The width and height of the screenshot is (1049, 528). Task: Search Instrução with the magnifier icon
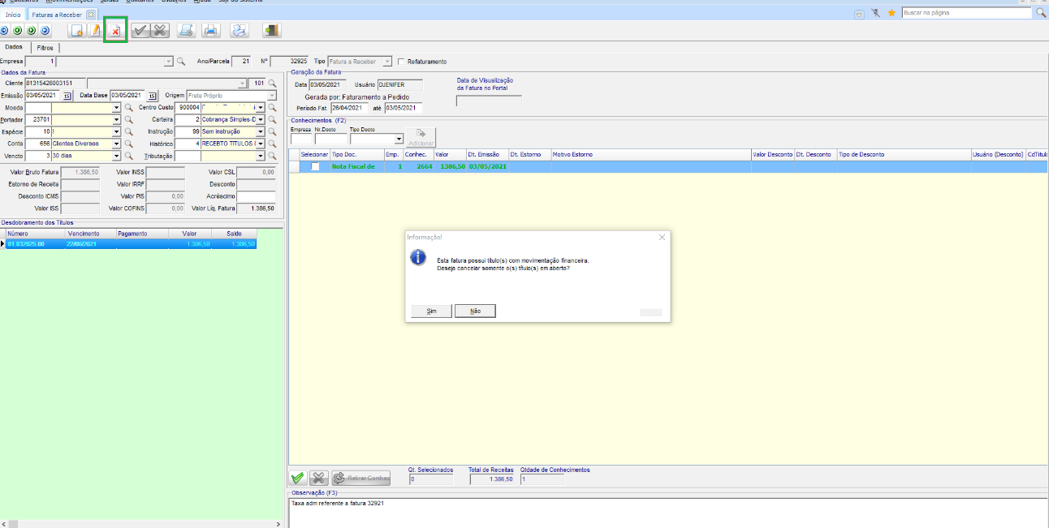point(273,132)
